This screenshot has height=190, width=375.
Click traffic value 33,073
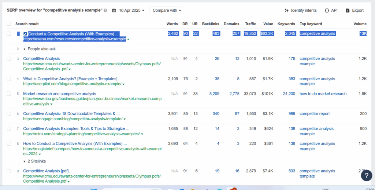point(250,94)
